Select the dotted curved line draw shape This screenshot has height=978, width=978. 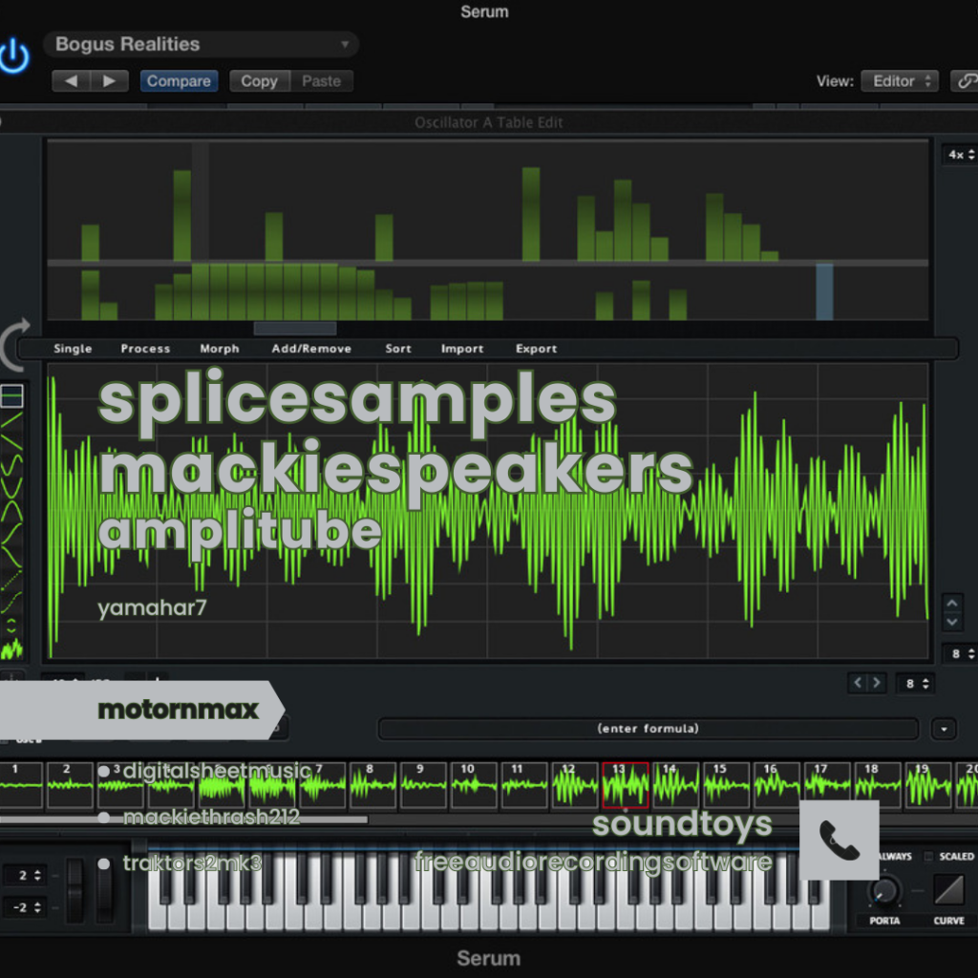(11, 603)
